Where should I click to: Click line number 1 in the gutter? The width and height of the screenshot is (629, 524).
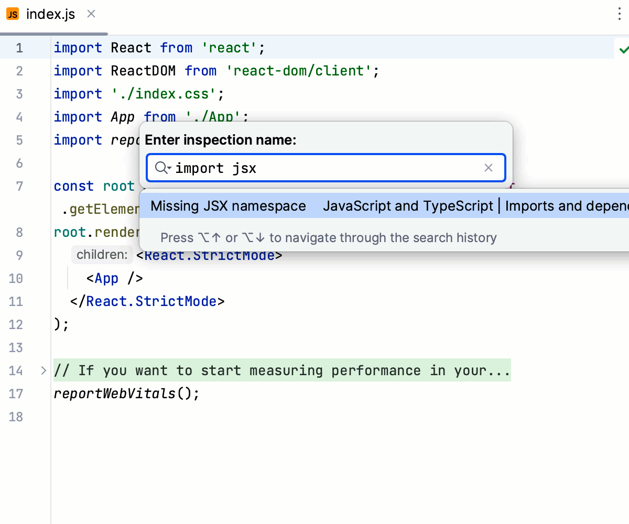coord(19,48)
